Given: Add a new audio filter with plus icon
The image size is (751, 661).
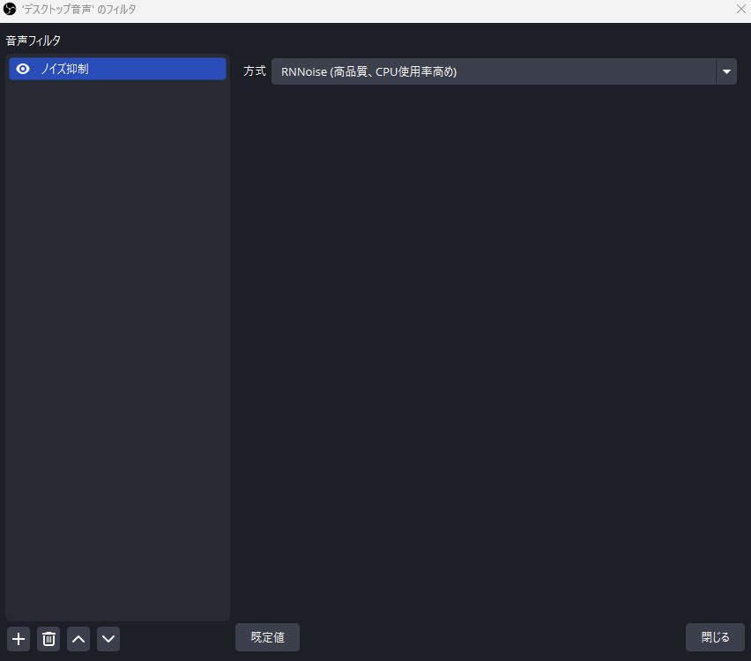Looking at the screenshot, I should tap(19, 639).
